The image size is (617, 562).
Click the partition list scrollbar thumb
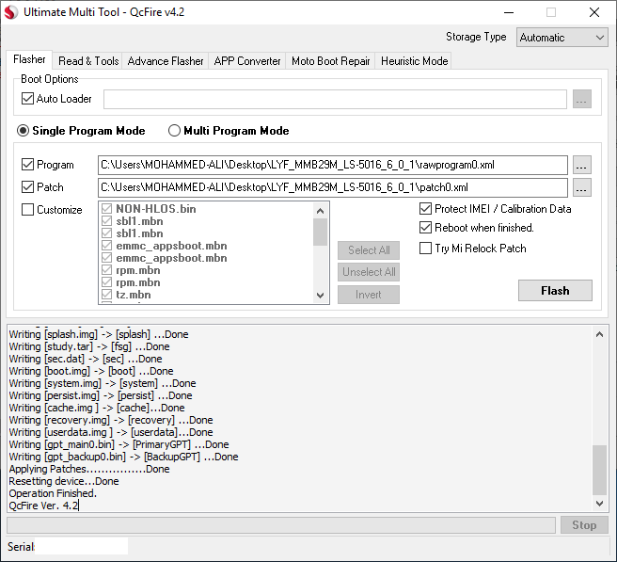pos(321,232)
